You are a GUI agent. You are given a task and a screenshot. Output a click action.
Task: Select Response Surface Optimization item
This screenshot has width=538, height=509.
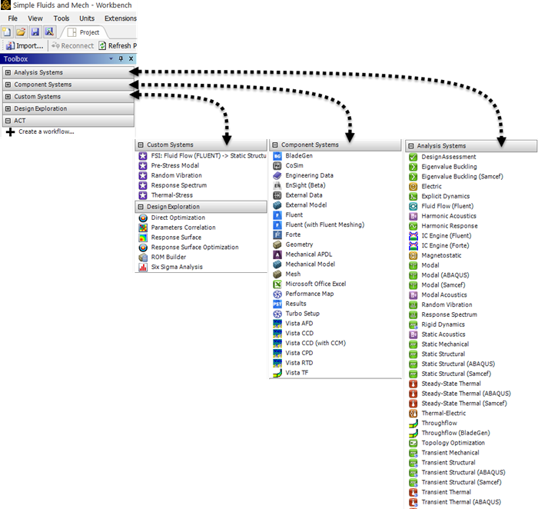(194, 248)
